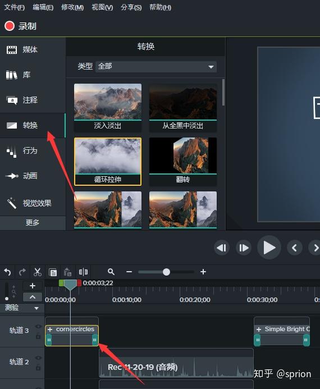320x389 pixels.
Task: Add a track with the plus button
Action: pos(33,286)
